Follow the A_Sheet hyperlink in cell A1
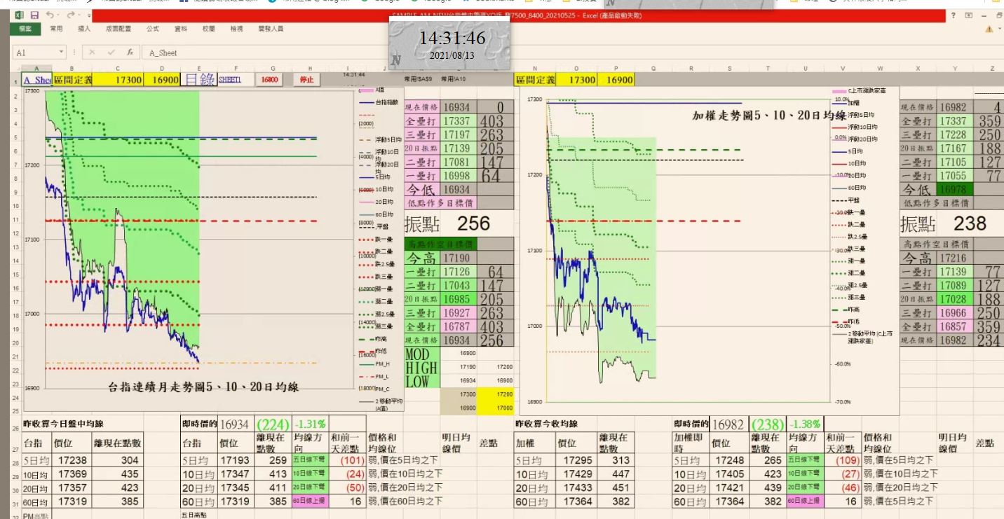The width and height of the screenshot is (1004, 519). [x=37, y=80]
